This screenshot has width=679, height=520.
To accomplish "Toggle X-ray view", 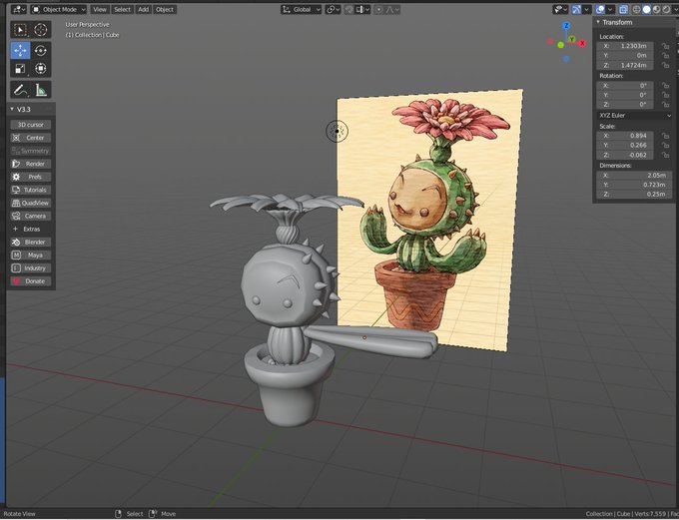I will click(x=623, y=9).
